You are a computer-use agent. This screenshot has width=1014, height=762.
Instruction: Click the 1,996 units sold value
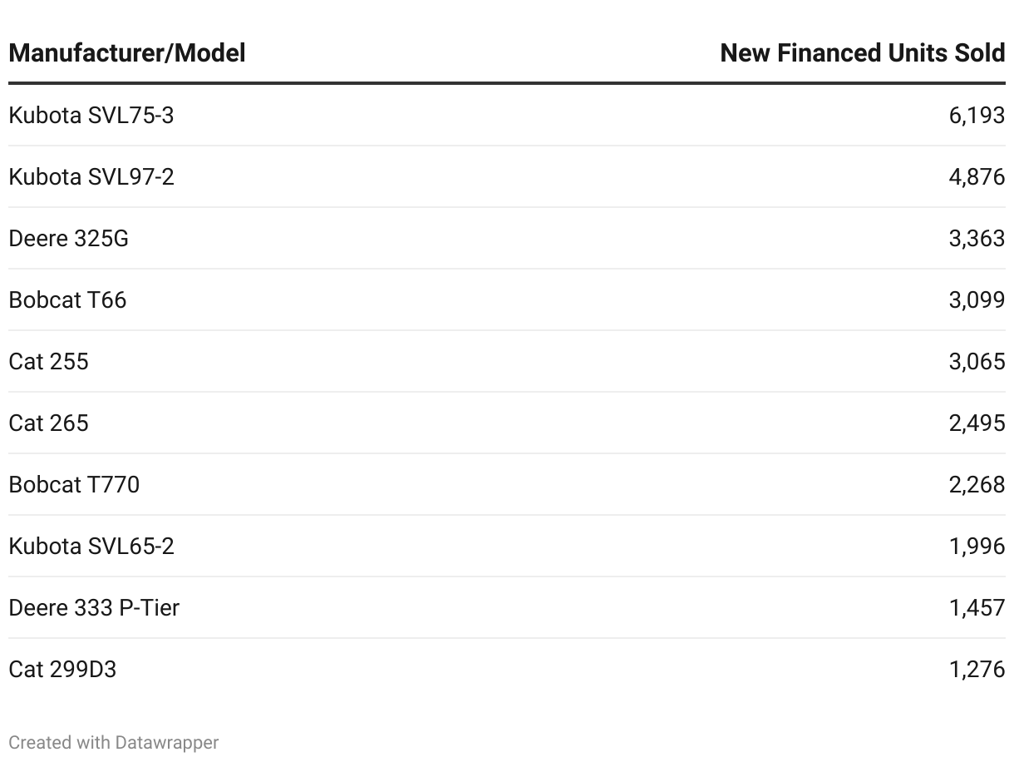point(977,547)
